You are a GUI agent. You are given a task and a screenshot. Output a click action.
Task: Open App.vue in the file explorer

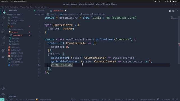16,38
